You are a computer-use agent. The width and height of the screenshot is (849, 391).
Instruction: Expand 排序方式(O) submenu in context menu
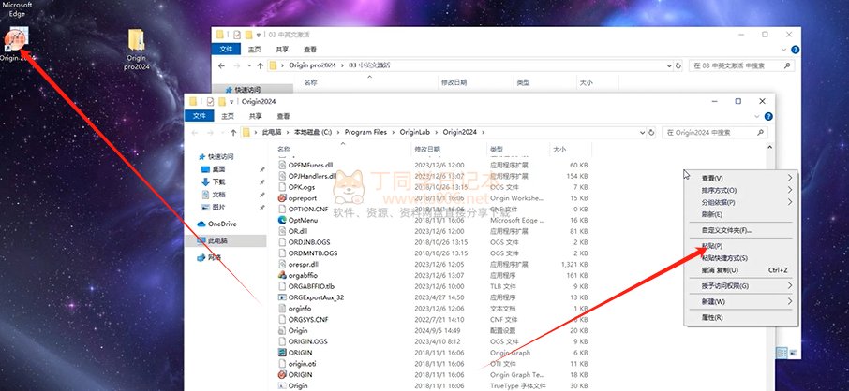tap(790, 191)
